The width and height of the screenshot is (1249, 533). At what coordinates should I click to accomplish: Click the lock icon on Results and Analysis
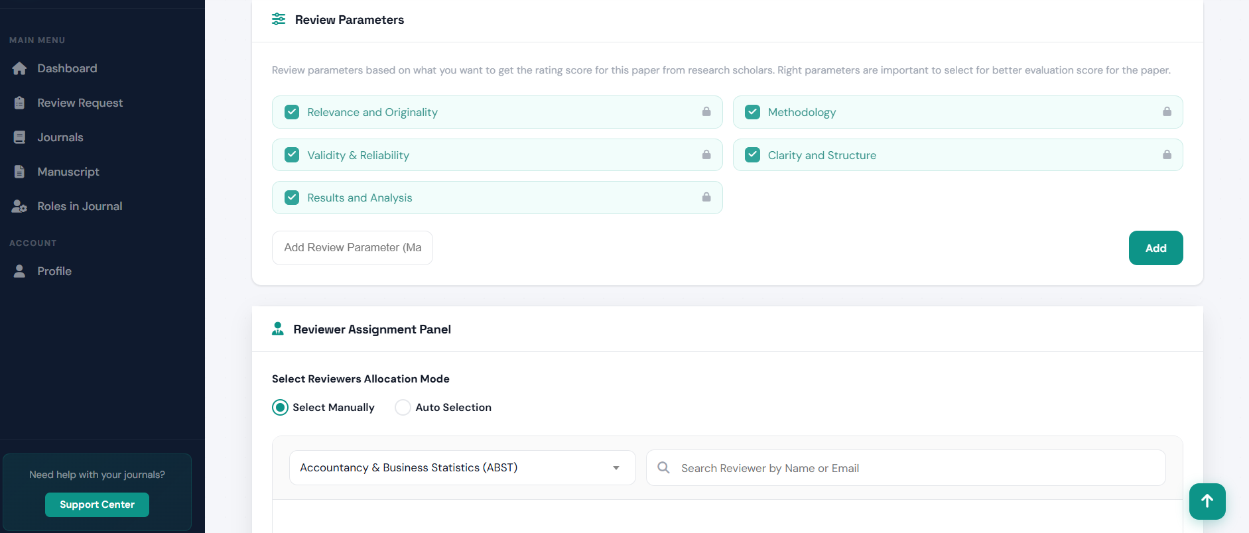(x=706, y=197)
